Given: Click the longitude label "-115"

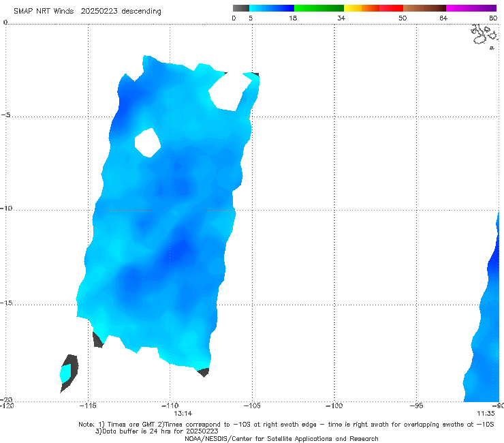Looking at the screenshot, I should click(88, 406).
